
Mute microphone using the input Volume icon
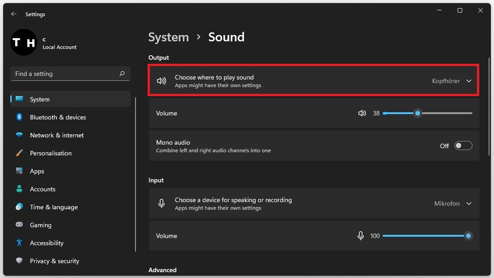(360, 236)
